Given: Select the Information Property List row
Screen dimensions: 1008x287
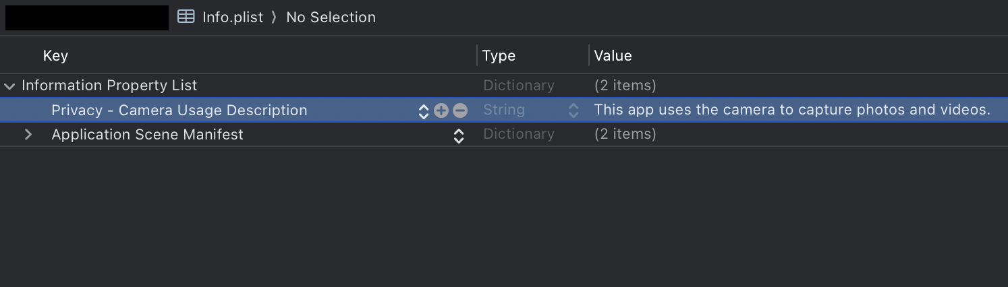Looking at the screenshot, I should click(x=109, y=86).
